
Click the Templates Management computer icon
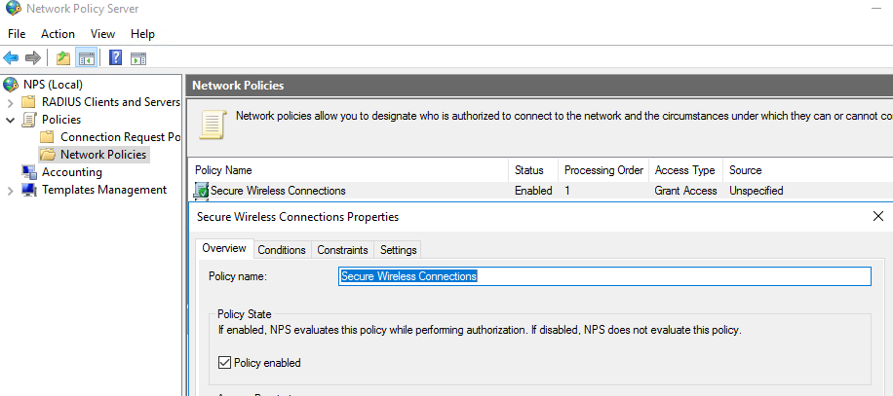29,190
